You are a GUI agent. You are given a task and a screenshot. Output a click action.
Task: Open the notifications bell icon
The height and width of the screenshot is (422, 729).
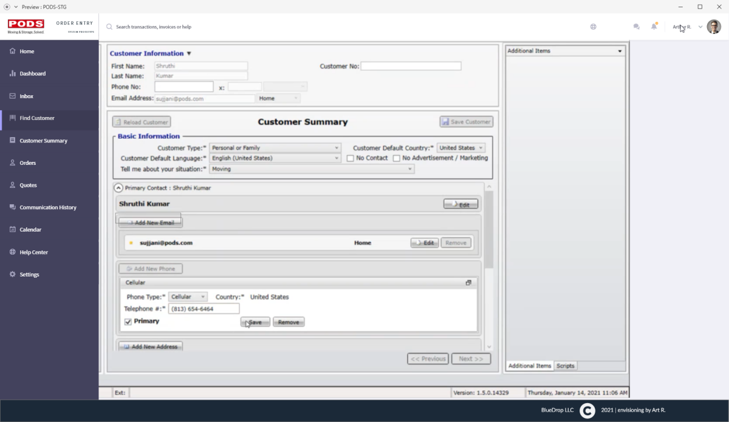coord(654,27)
